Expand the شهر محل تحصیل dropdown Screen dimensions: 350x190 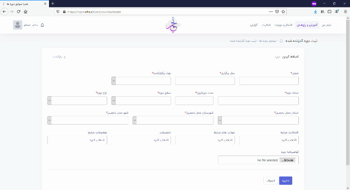pos(49,120)
